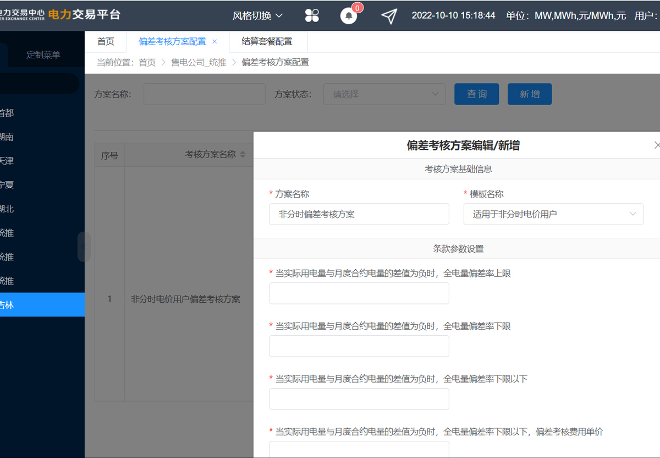
Task: Click the four-leaf clover icon in top bar
Action: pyautogui.click(x=312, y=15)
